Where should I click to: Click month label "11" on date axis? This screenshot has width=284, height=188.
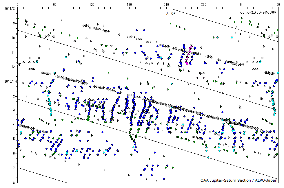pyautogui.click(x=13, y=53)
